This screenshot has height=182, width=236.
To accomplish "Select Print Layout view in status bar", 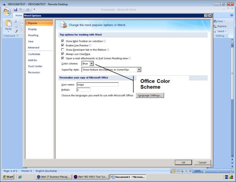I will coord(174,171).
